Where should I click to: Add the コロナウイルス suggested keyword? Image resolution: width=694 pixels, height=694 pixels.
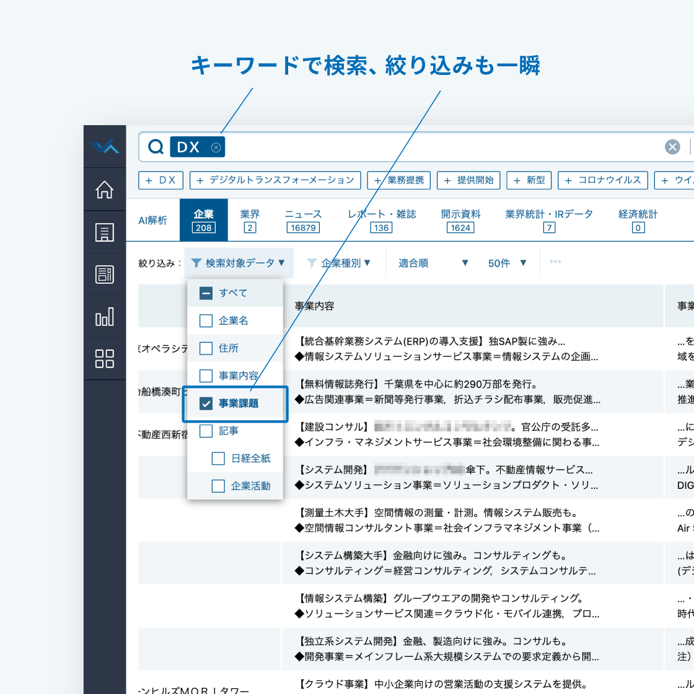point(603,180)
